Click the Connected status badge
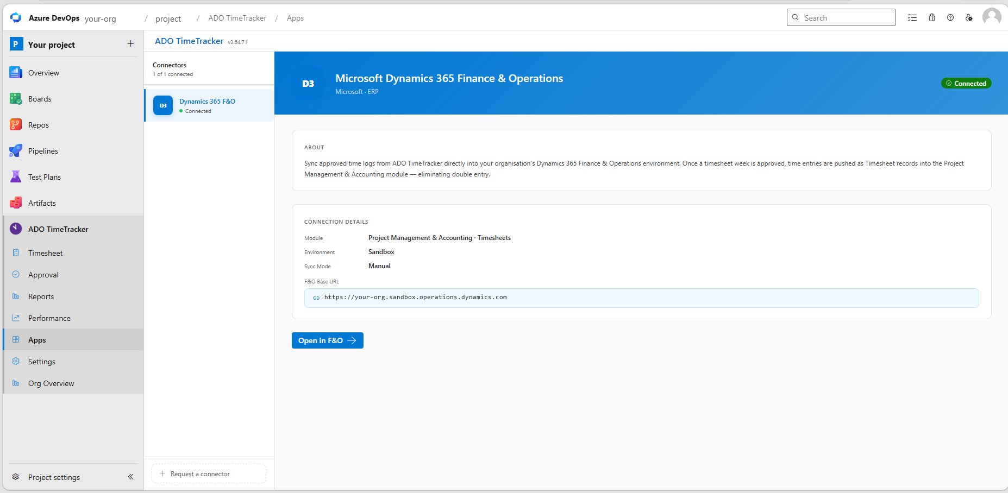Viewport: 1008px width, 493px height. pos(966,83)
